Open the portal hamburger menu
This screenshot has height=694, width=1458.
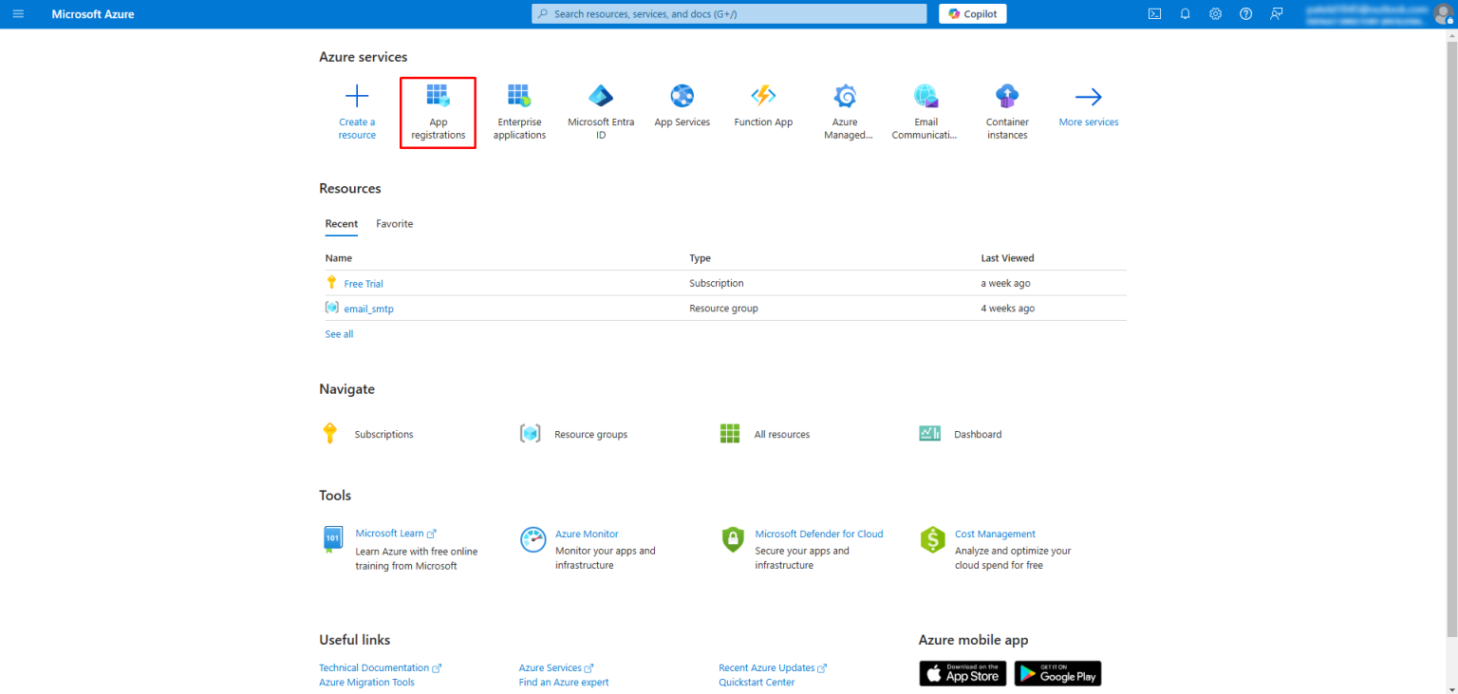point(18,13)
